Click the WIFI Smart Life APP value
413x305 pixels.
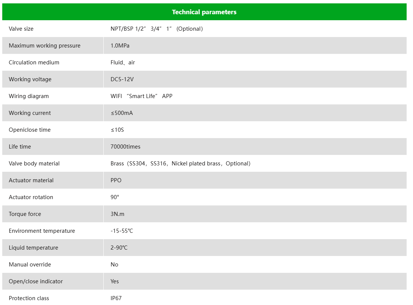[x=142, y=96]
